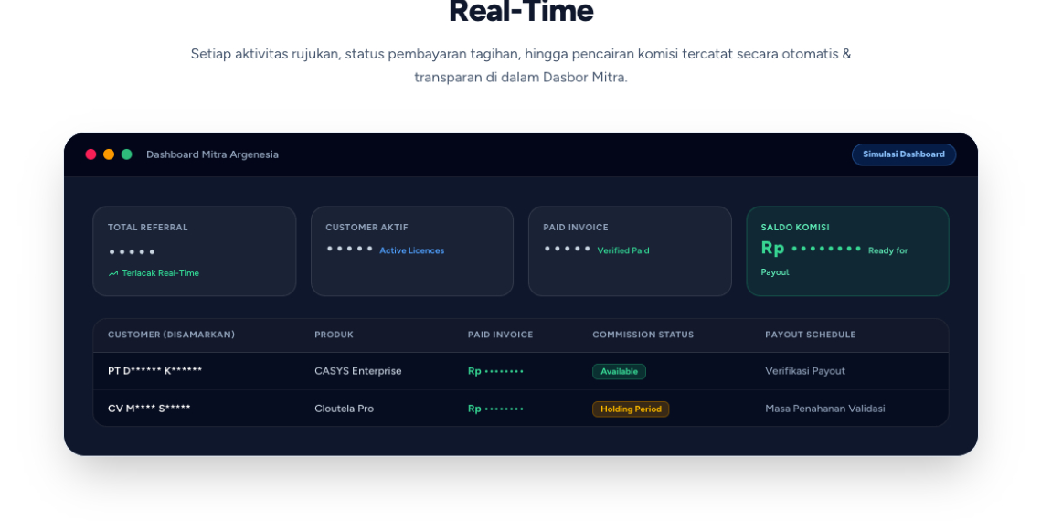Click the red window dot

[91, 154]
